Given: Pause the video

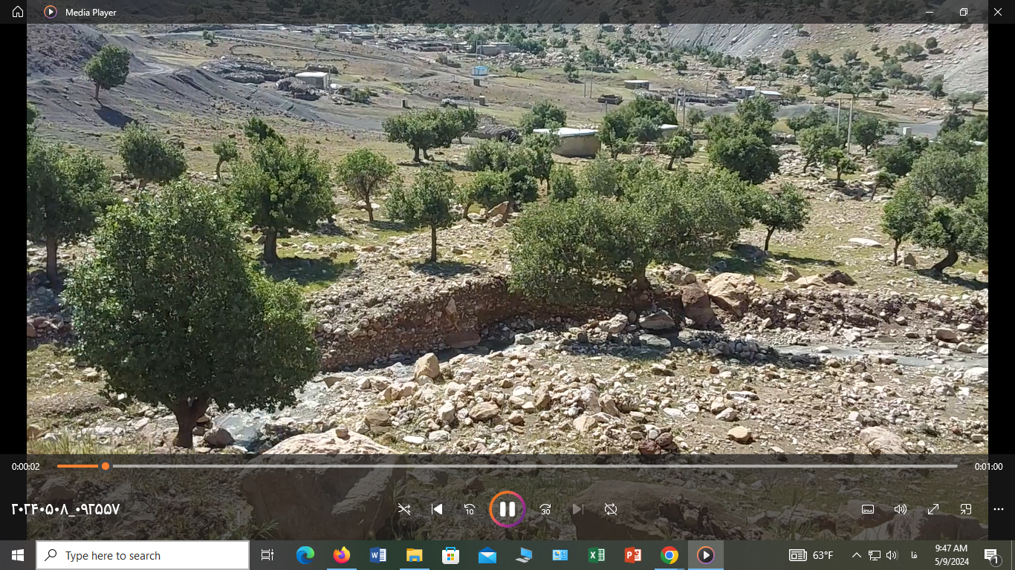Looking at the screenshot, I should coord(507,509).
